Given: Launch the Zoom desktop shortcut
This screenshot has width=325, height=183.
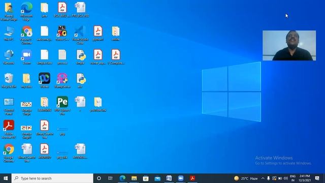Looking at the screenshot, I should coord(26,57).
